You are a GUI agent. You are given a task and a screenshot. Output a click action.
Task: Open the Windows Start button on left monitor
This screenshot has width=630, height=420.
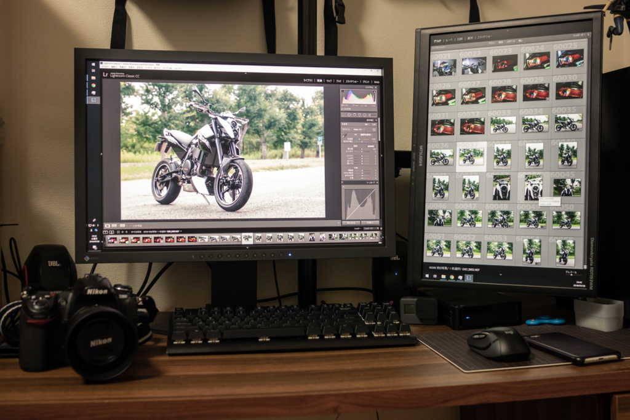94,64
